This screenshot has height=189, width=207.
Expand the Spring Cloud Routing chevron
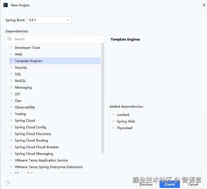pos(11,140)
